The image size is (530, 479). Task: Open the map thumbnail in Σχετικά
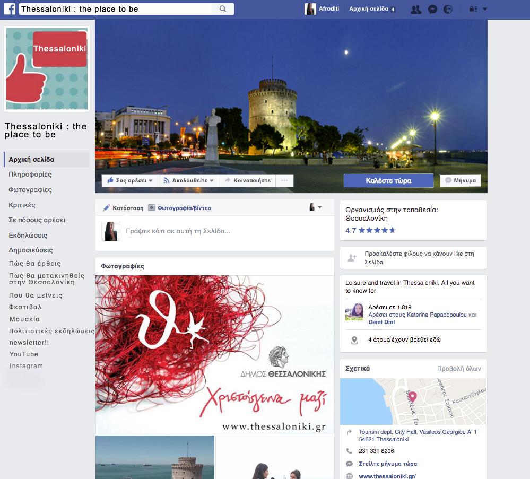coord(413,402)
